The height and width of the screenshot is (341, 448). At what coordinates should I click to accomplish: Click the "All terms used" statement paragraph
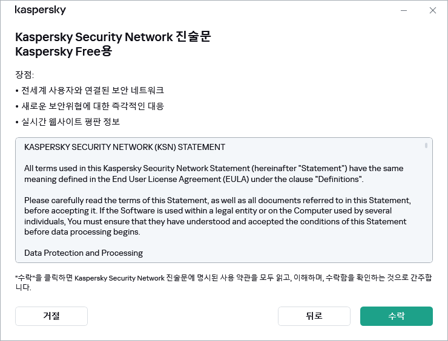pos(213,173)
